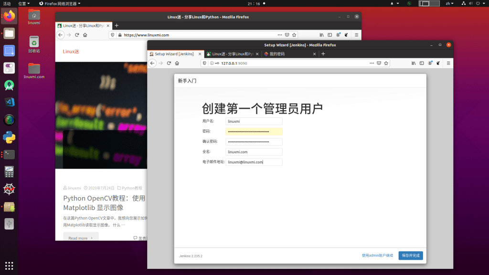Image resolution: width=489 pixels, height=275 pixels.
Task: Open the Python app icon in dock
Action: (9, 137)
